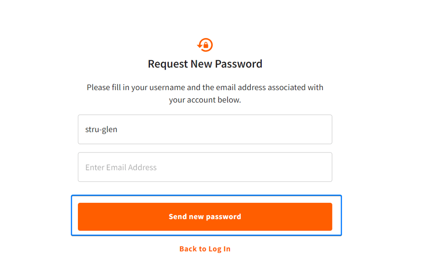Select the Request New Password heading
The width and height of the screenshot is (430, 263).
[x=205, y=64]
